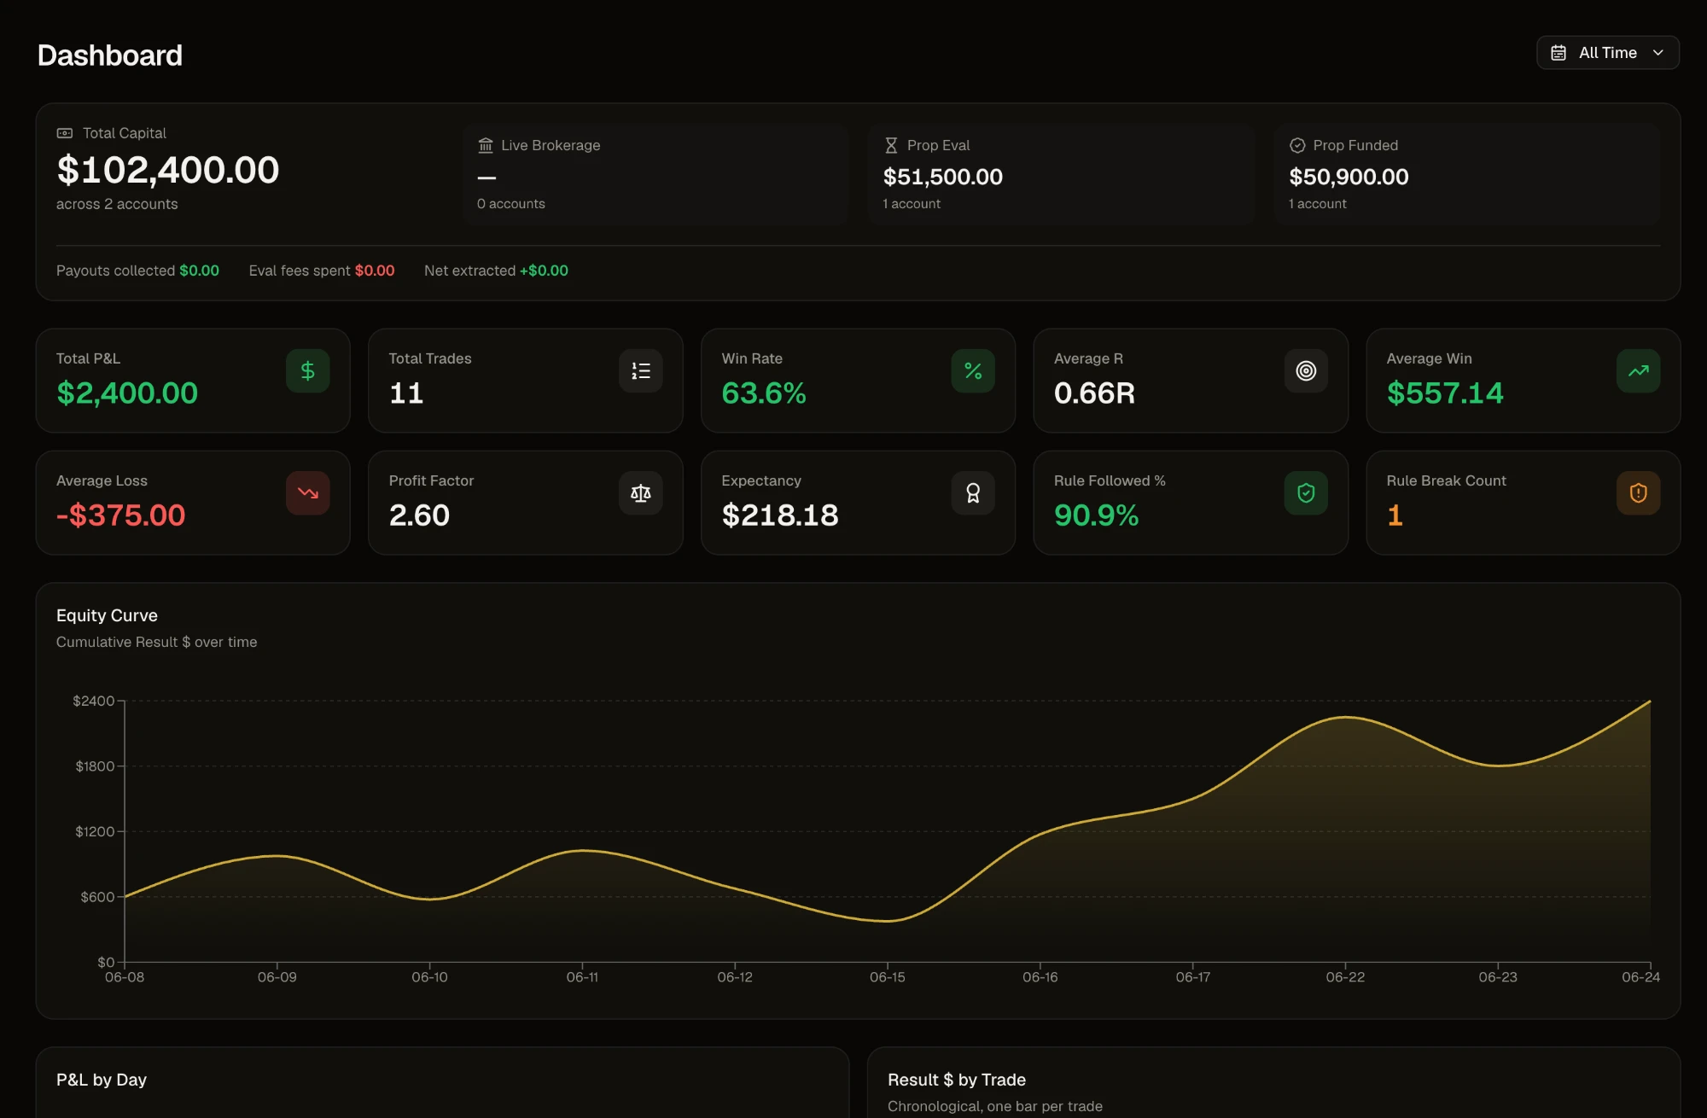Click the calendar icon in All Time selector
This screenshot has height=1118, width=1707.
point(1558,53)
